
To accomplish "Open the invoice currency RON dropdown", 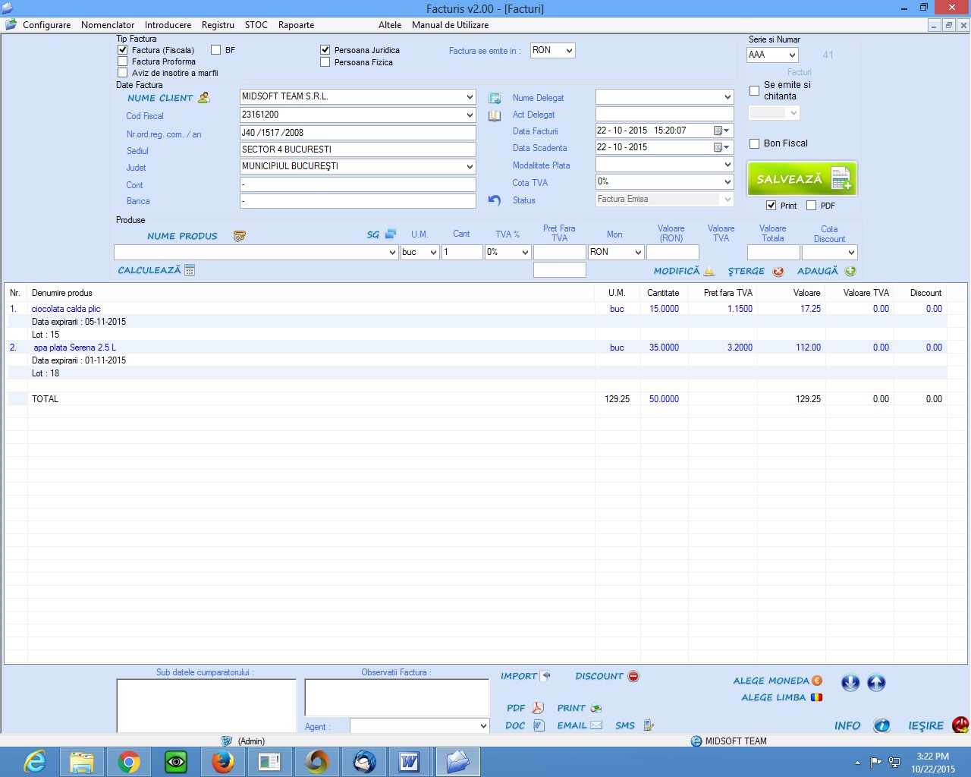I will point(569,50).
